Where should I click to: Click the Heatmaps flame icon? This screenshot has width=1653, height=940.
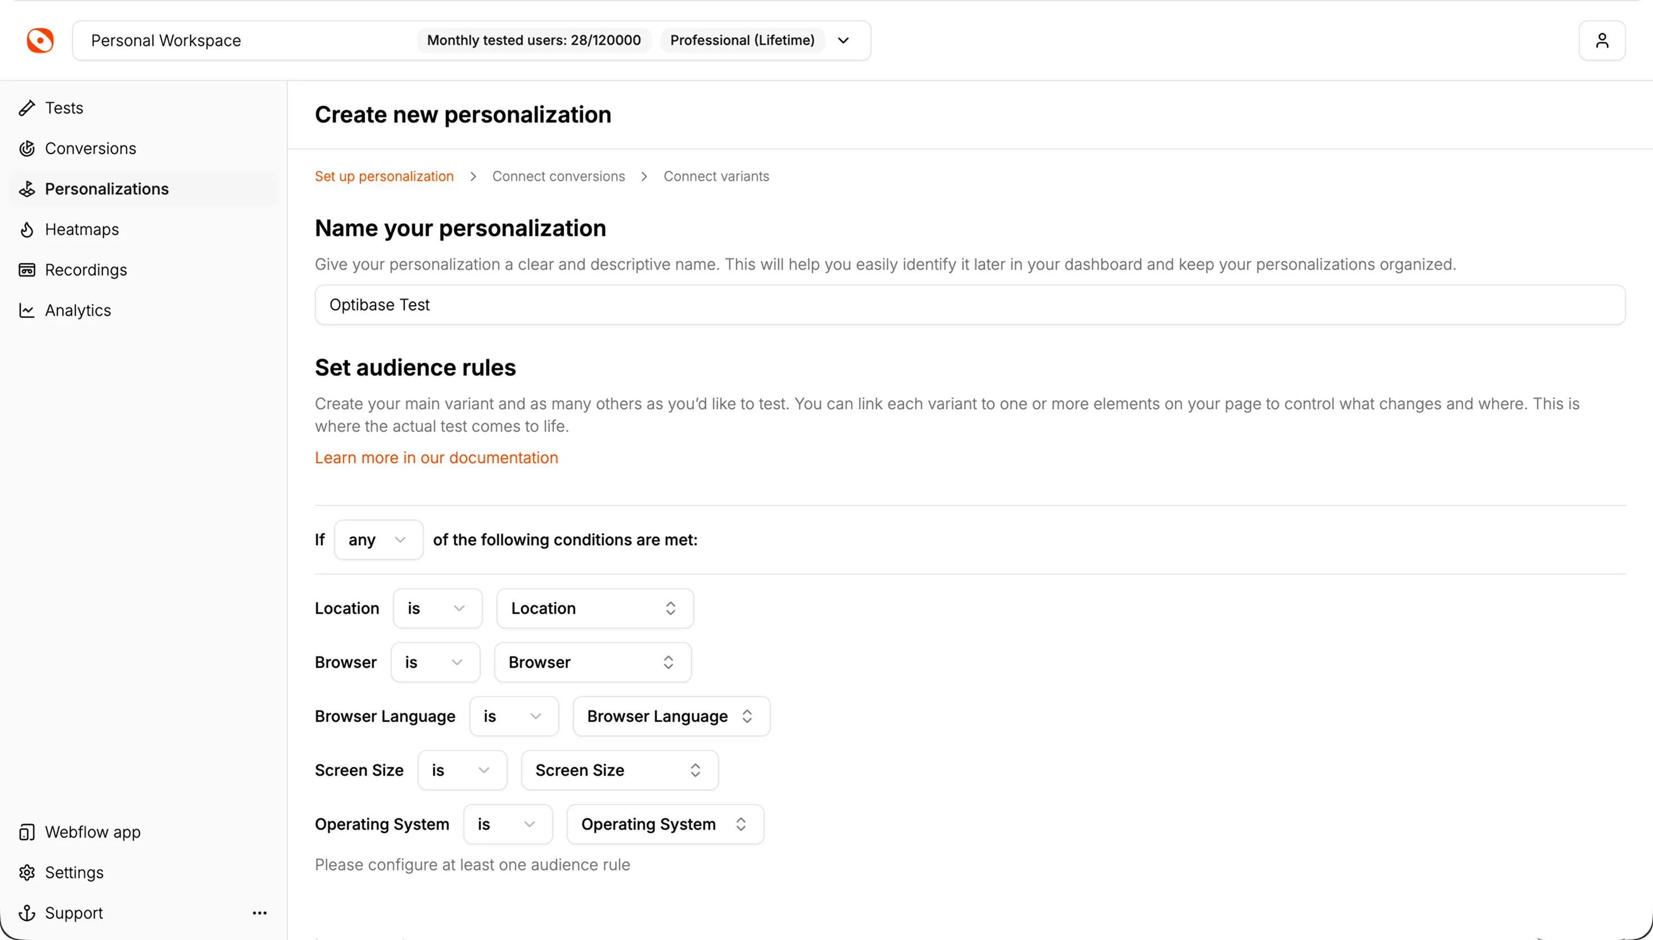pos(26,229)
